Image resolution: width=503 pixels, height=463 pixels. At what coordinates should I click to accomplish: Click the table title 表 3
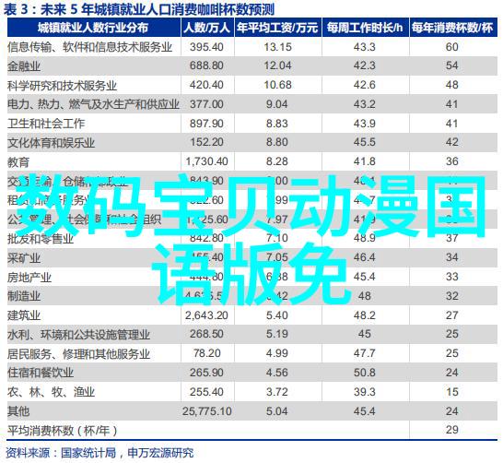point(16,9)
